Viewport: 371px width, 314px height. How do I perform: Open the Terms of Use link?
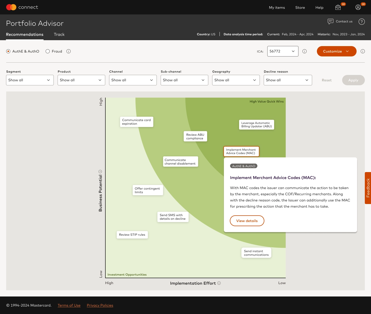(69, 305)
